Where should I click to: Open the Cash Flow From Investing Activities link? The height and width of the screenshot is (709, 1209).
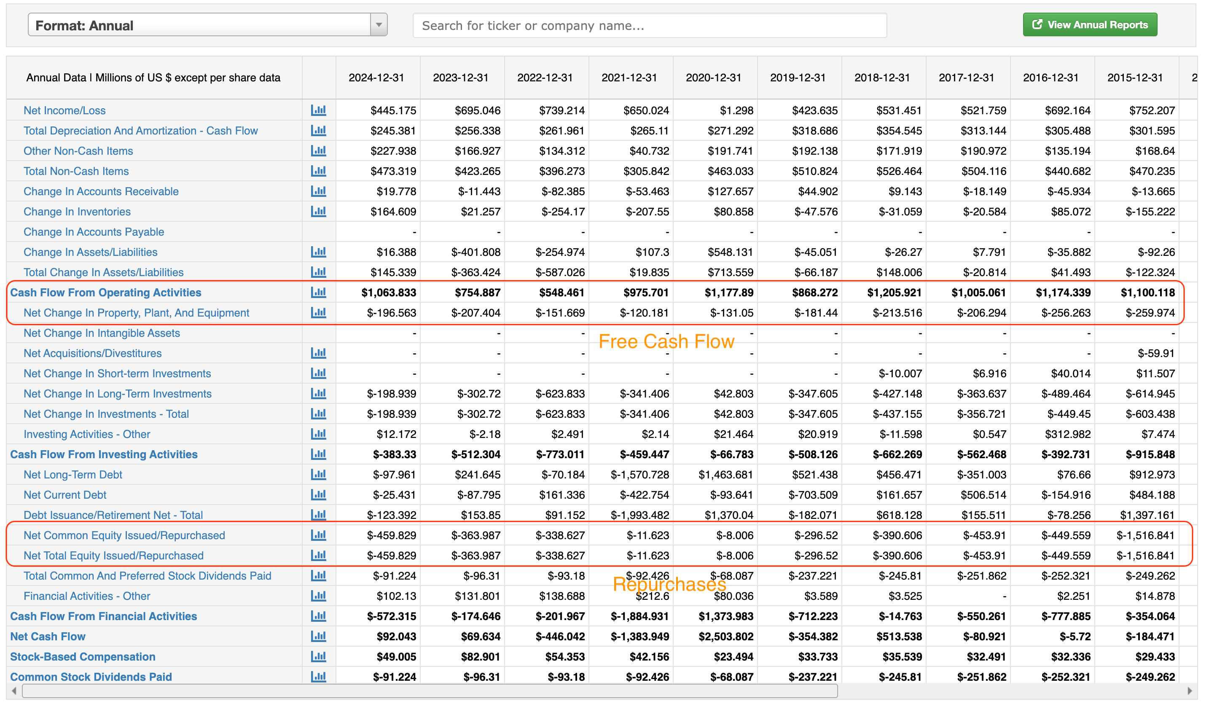tap(104, 454)
